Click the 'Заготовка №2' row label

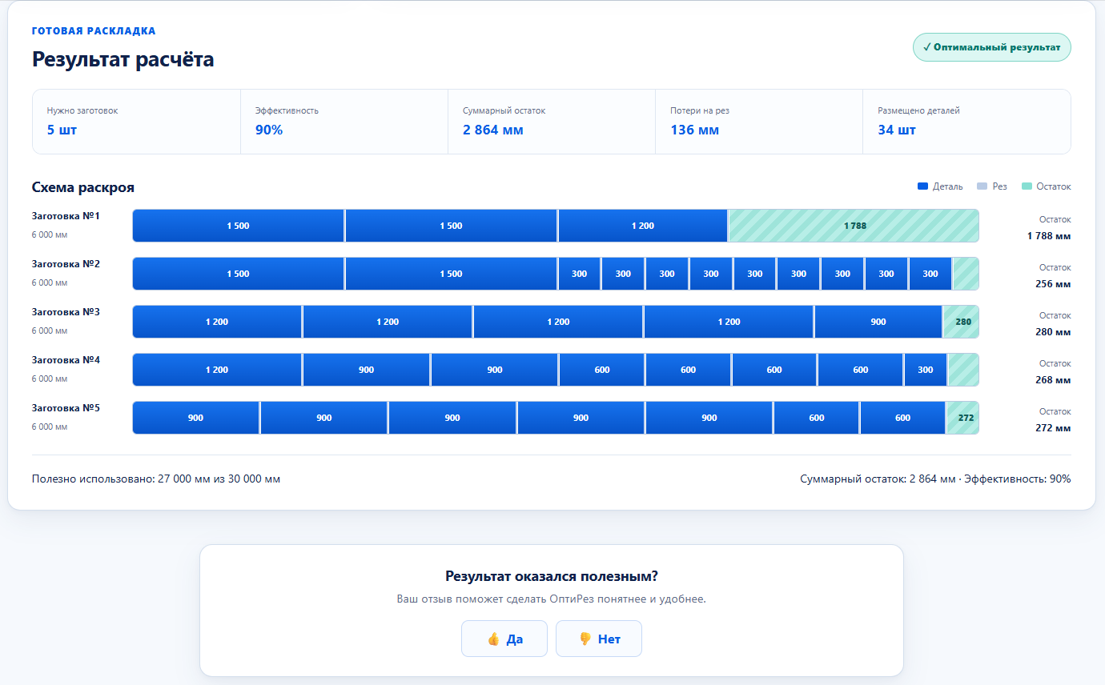(x=66, y=264)
